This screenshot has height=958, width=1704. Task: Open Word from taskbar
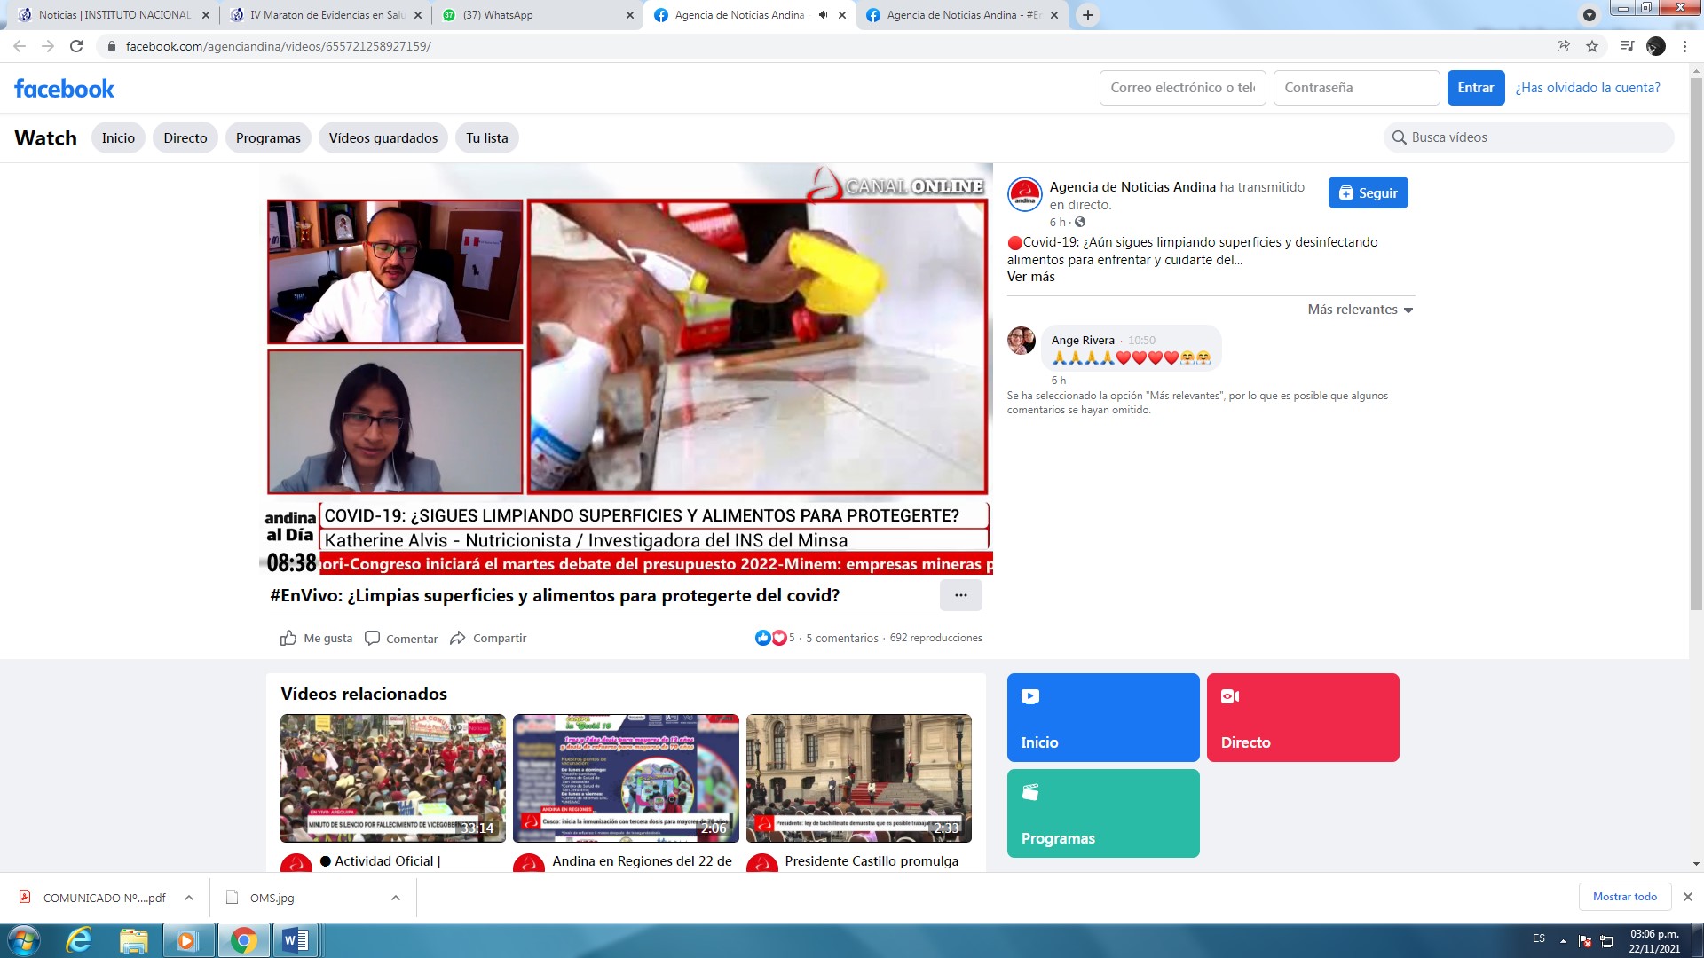click(x=296, y=940)
